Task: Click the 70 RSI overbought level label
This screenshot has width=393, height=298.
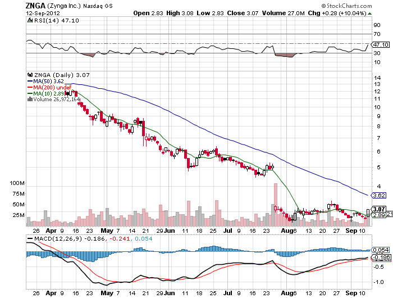Action: tap(377, 34)
